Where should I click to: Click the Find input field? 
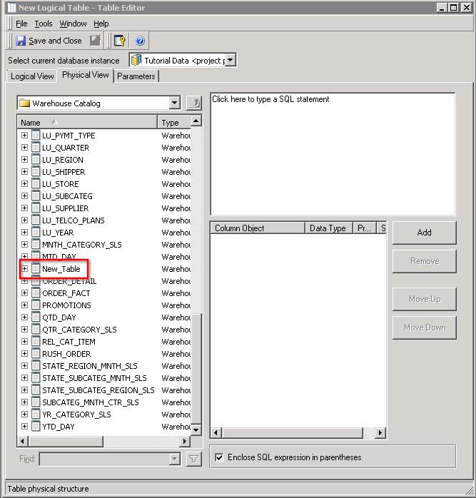pyautogui.click(x=104, y=459)
